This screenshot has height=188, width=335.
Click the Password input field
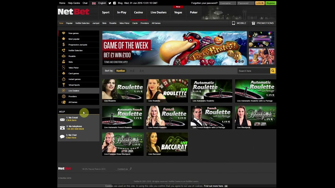[x=246, y=3]
